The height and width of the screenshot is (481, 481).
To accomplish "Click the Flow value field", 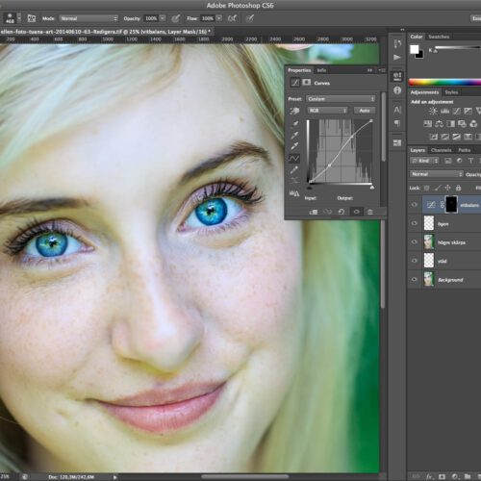I will (208, 18).
